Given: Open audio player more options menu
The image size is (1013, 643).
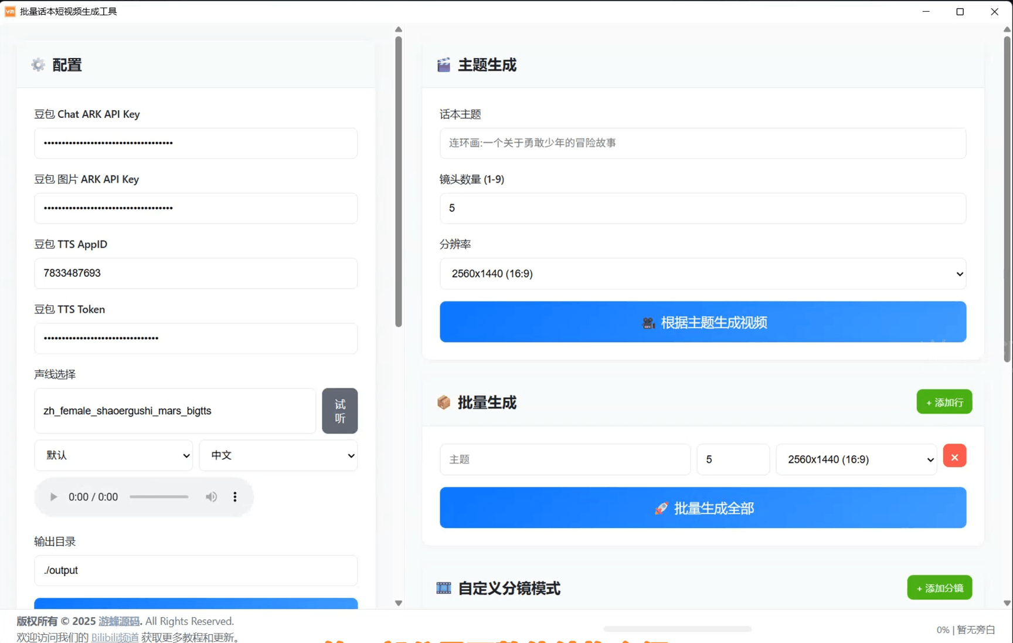Looking at the screenshot, I should [235, 497].
